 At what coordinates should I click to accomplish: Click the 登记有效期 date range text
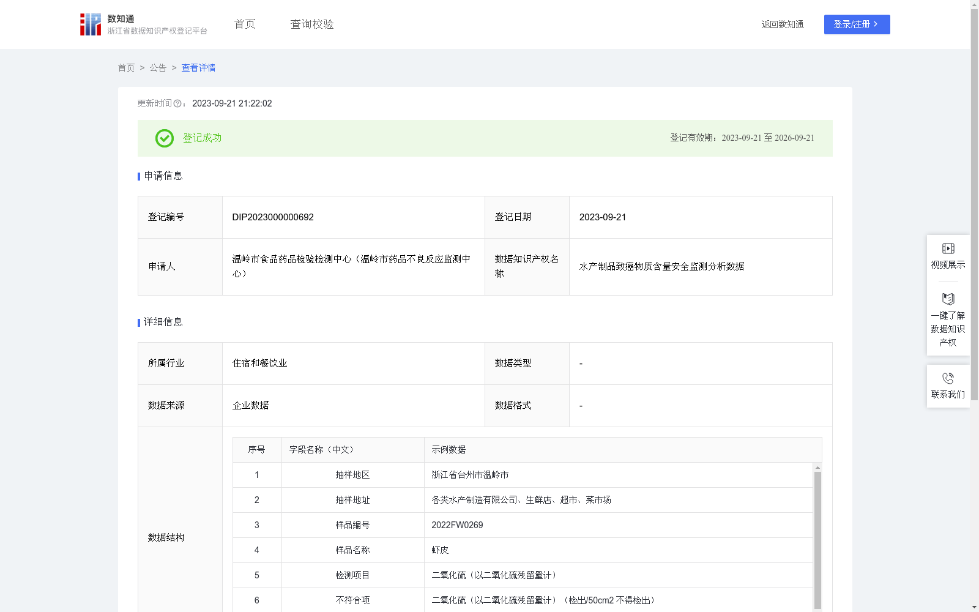tap(742, 138)
